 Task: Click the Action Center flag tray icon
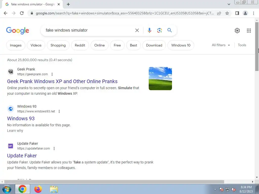[x=221, y=189]
